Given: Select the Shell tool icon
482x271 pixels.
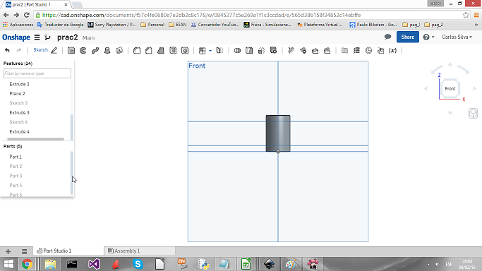Looking at the screenshot, I should coord(173,50).
